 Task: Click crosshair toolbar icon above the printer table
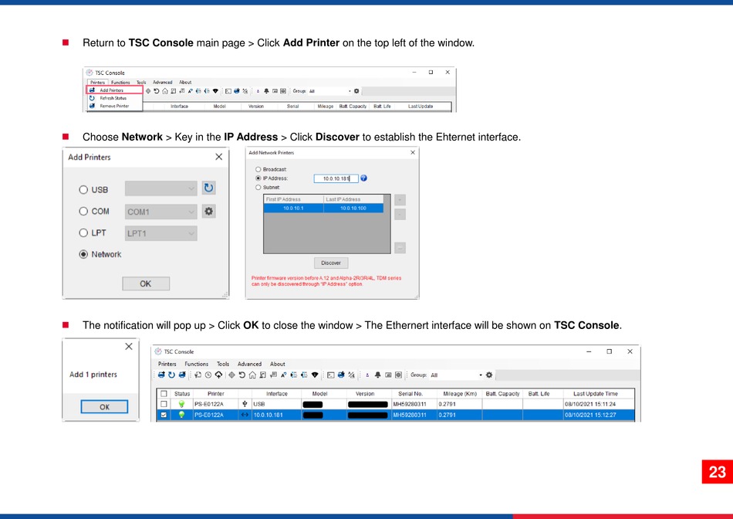[231, 375]
